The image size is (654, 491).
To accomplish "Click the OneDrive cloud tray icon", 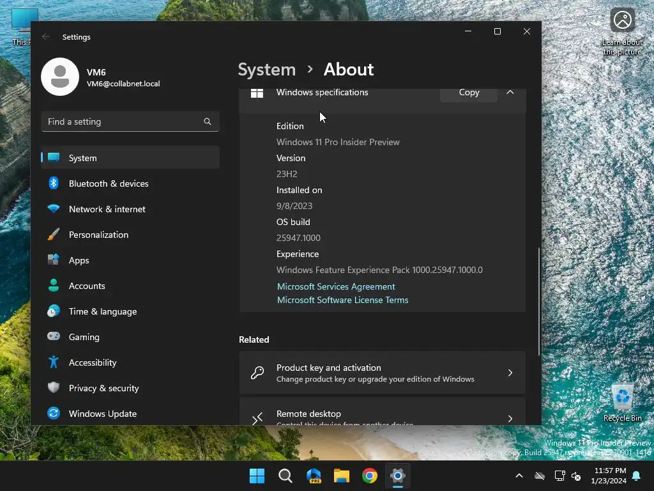I will (540, 476).
